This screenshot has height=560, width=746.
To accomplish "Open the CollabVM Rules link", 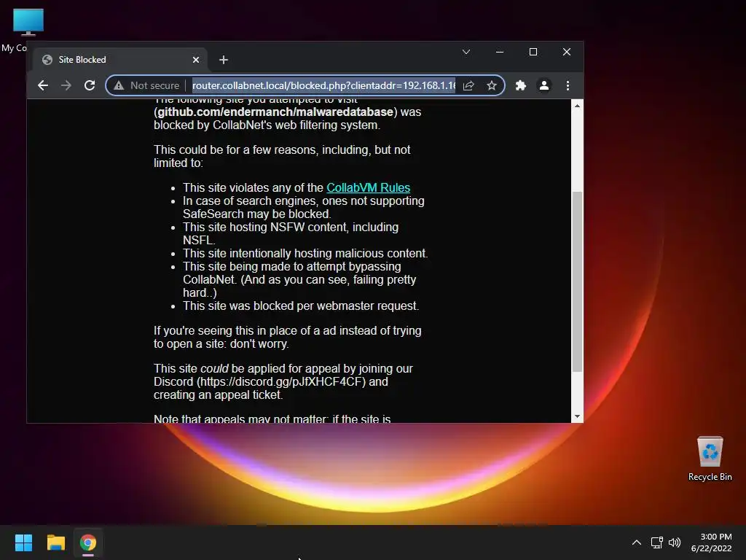I will tap(368, 187).
